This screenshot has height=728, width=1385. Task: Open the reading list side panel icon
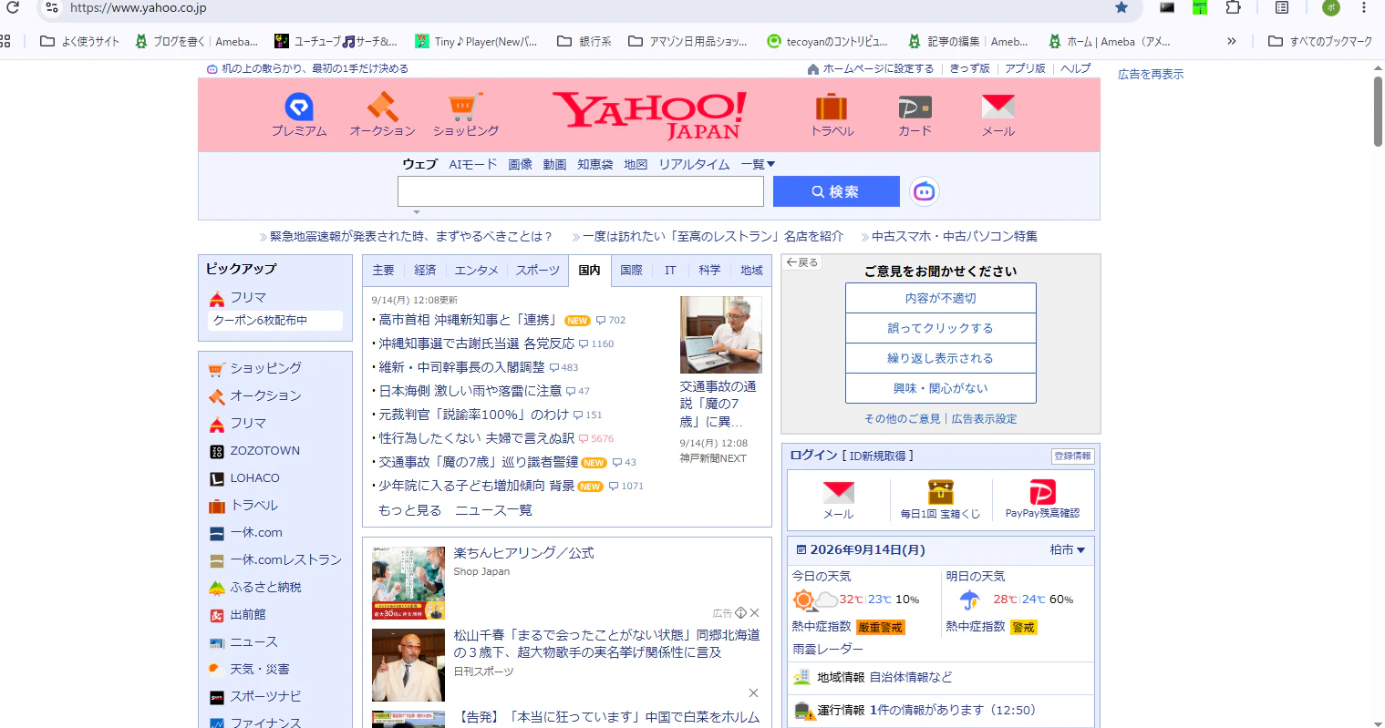pos(1282,7)
